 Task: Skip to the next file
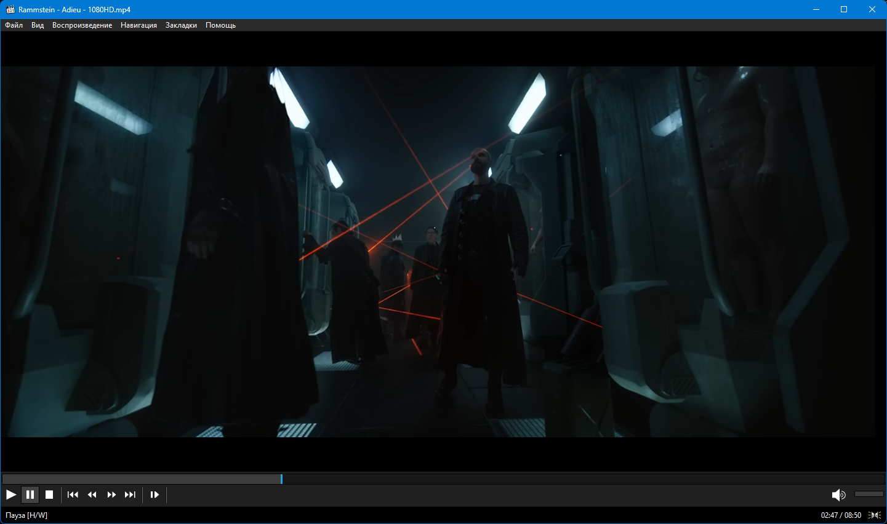pyautogui.click(x=130, y=494)
